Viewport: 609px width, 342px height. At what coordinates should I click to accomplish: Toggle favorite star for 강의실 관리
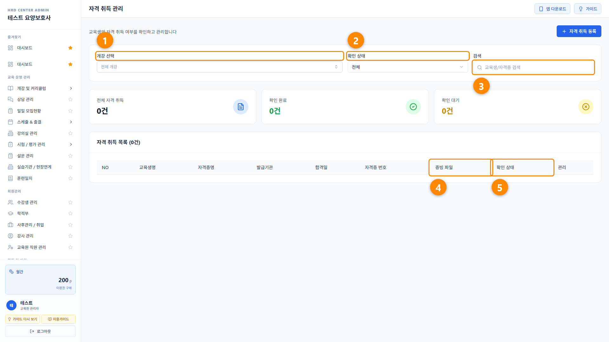click(x=70, y=133)
